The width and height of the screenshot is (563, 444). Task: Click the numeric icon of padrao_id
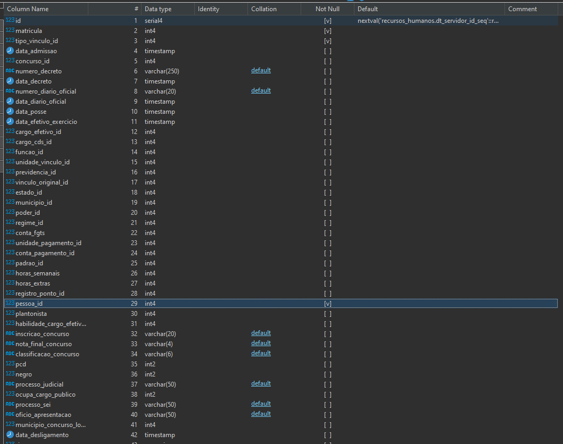click(x=10, y=263)
